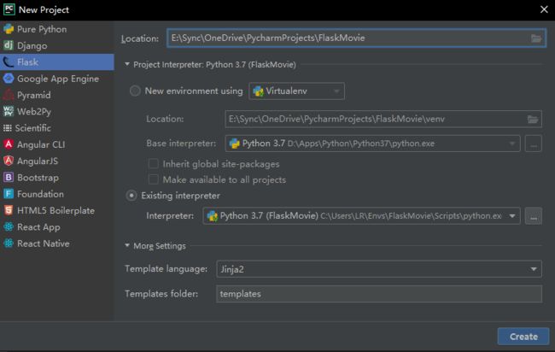Image resolution: width=555 pixels, height=352 pixels.
Task: Click the Create button
Action: coord(523,337)
